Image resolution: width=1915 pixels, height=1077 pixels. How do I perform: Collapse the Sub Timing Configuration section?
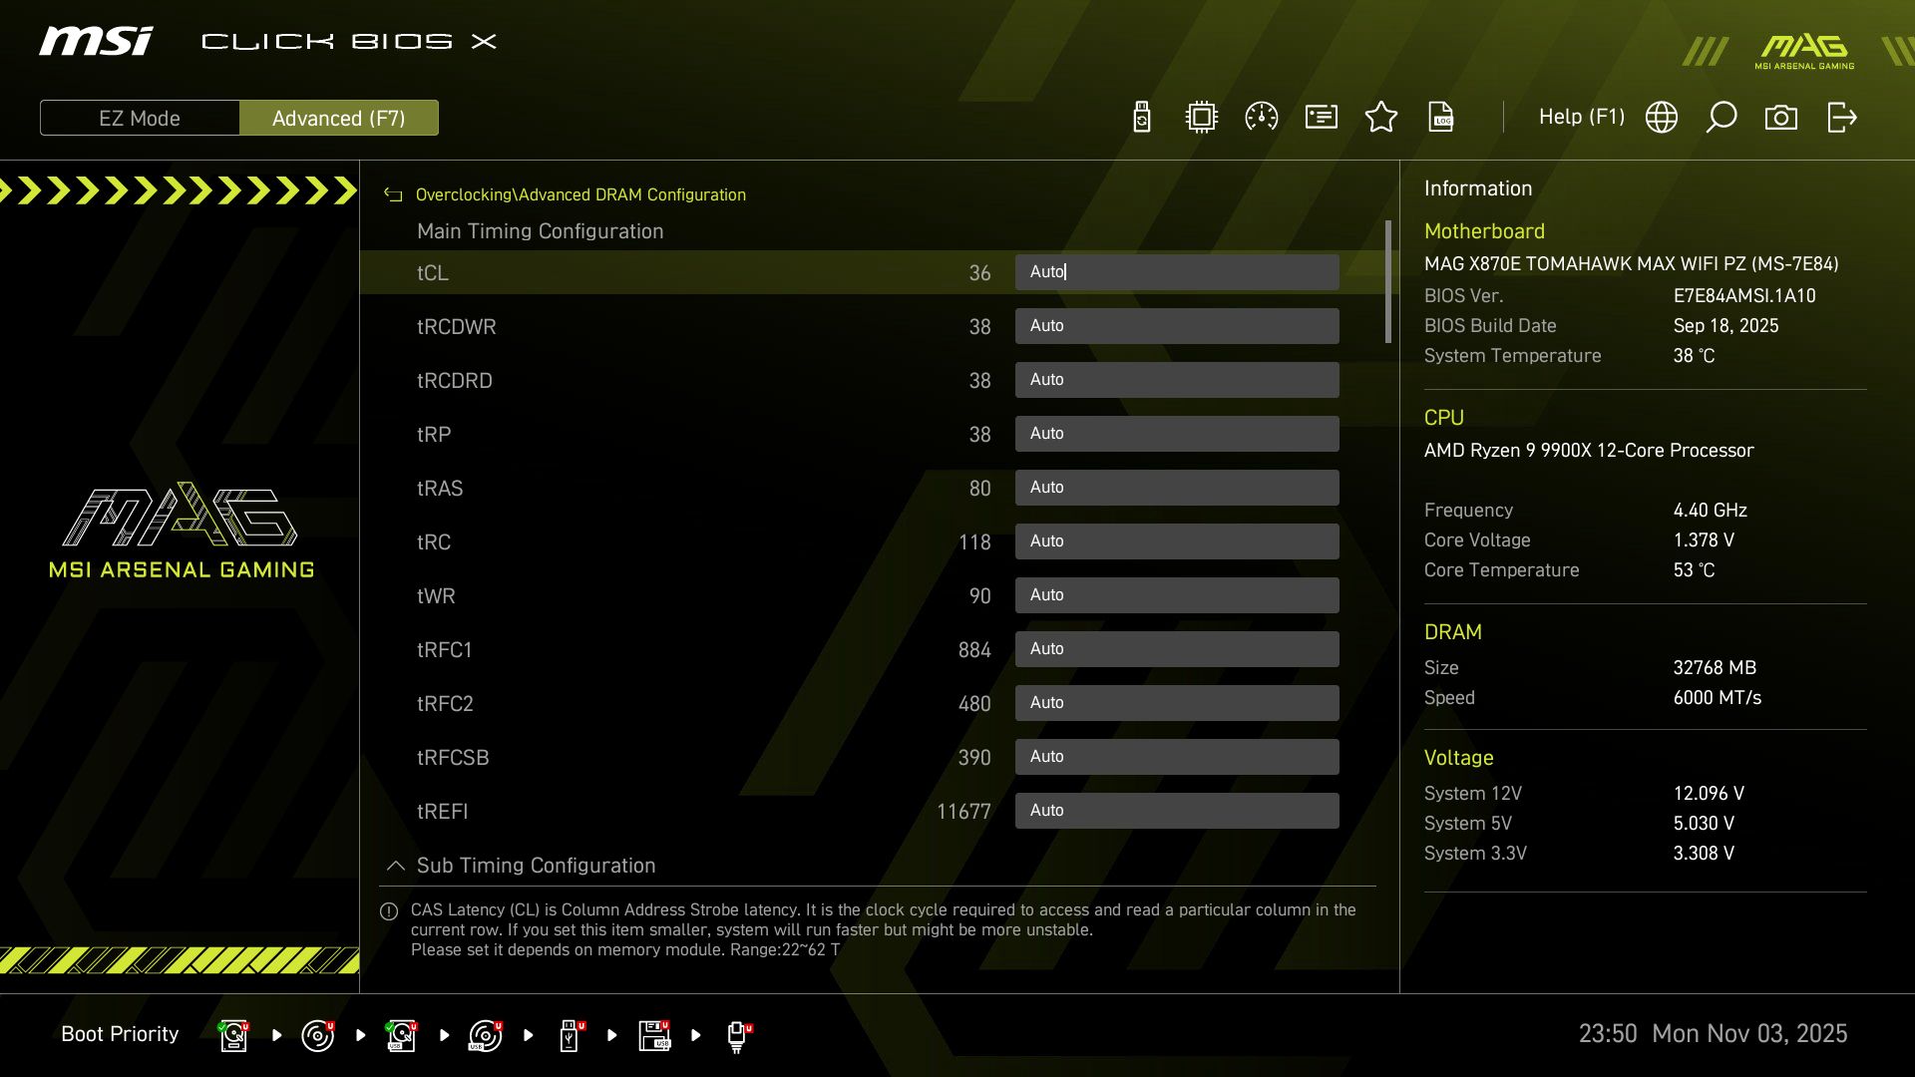pyautogui.click(x=395, y=866)
